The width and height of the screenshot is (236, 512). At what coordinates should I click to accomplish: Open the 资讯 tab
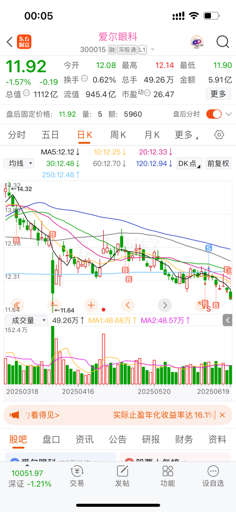pos(85,439)
